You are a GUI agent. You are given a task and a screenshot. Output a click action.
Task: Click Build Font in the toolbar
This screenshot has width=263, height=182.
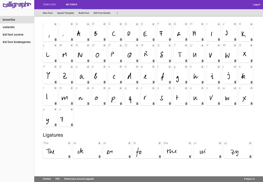coord(84,13)
